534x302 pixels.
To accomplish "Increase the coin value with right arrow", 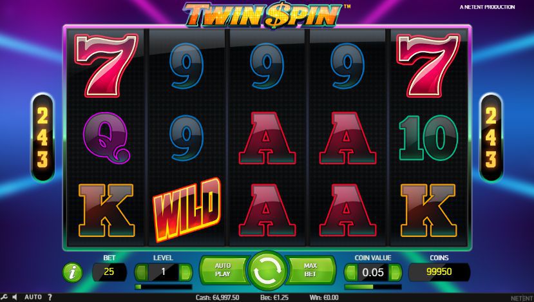I will 396,272.
